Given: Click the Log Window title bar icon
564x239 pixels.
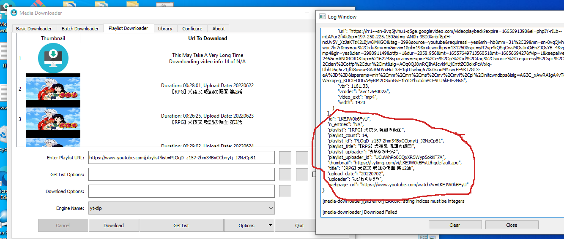Looking at the screenshot, I should tap(322, 17).
